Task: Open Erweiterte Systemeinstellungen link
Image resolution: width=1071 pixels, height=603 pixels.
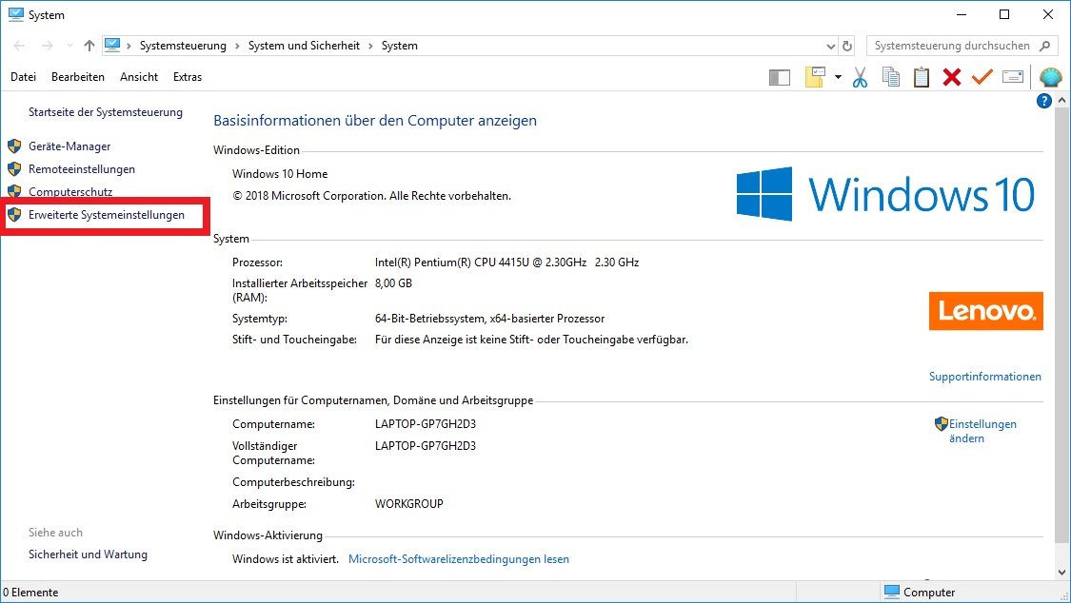Action: [x=107, y=215]
